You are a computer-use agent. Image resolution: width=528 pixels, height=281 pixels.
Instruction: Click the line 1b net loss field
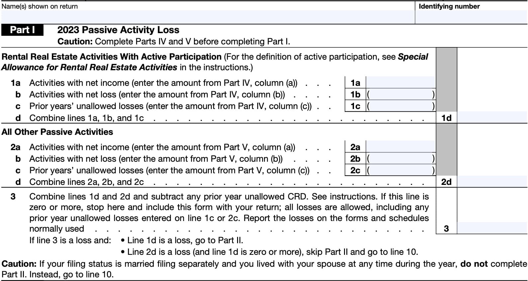[x=400, y=94]
